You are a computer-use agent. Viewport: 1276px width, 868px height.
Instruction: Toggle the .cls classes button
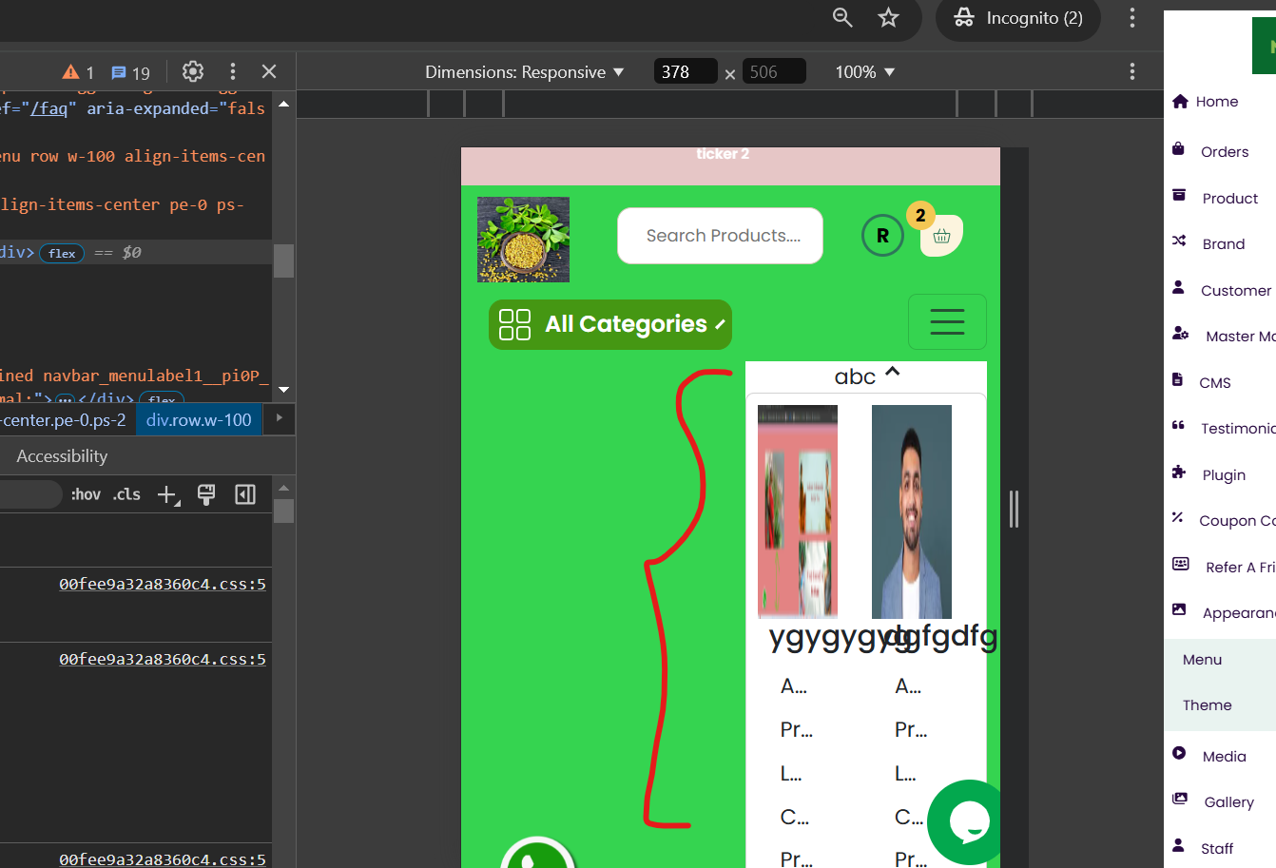pos(126,494)
